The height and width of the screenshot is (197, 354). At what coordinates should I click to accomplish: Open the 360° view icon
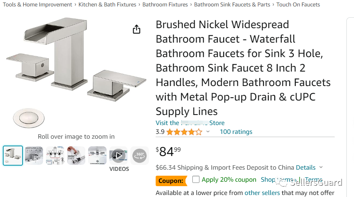tap(139, 155)
